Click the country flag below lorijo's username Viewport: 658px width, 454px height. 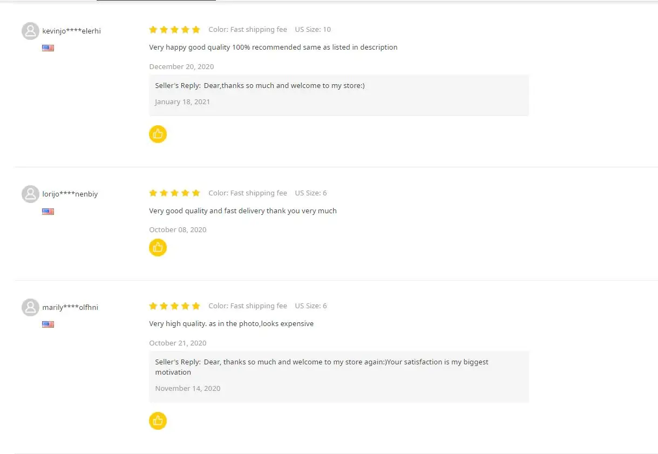pos(48,212)
